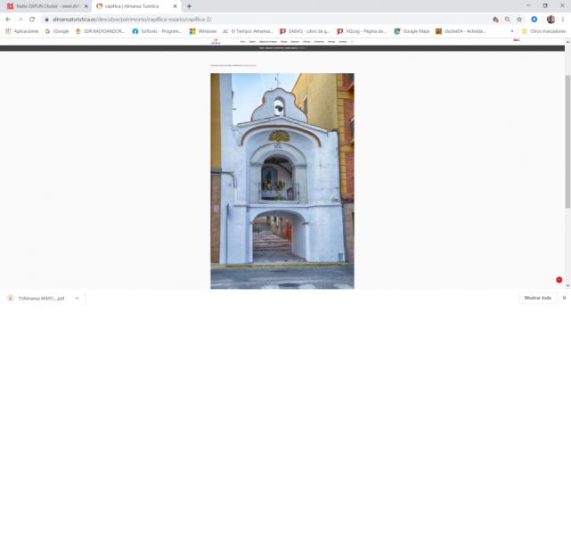Close the download bar

point(564,298)
